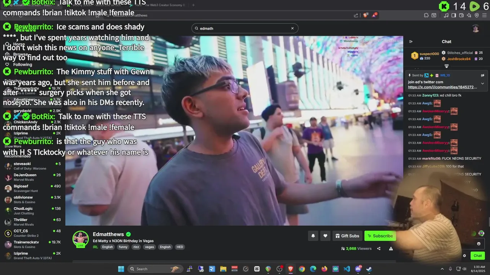490x275 pixels.
Task: Click leaderboard user suspect000
Action: click(429, 54)
